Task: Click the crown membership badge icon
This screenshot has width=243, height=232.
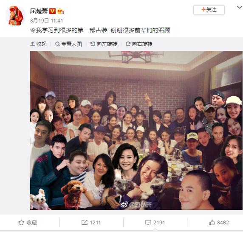Action: (x=60, y=11)
